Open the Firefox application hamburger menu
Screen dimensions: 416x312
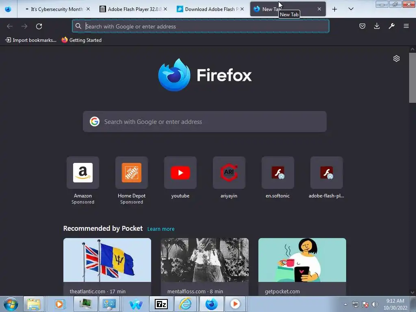[x=406, y=26]
